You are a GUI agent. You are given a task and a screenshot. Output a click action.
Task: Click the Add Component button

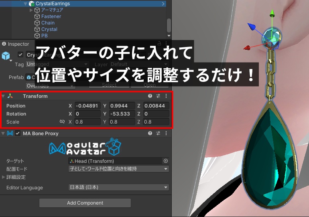(x=85, y=203)
